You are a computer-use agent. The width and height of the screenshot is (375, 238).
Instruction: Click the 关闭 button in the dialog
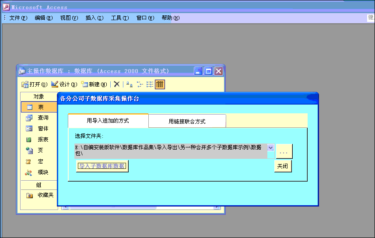[283, 166]
